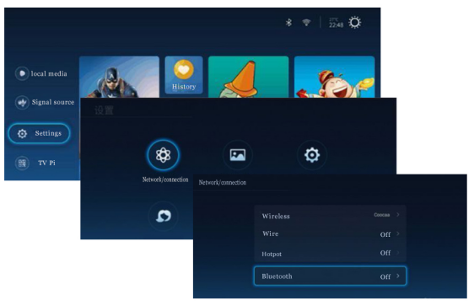The image size is (474, 306).
Task: Open the Wire row in Network/connection
Action: (x=330, y=234)
